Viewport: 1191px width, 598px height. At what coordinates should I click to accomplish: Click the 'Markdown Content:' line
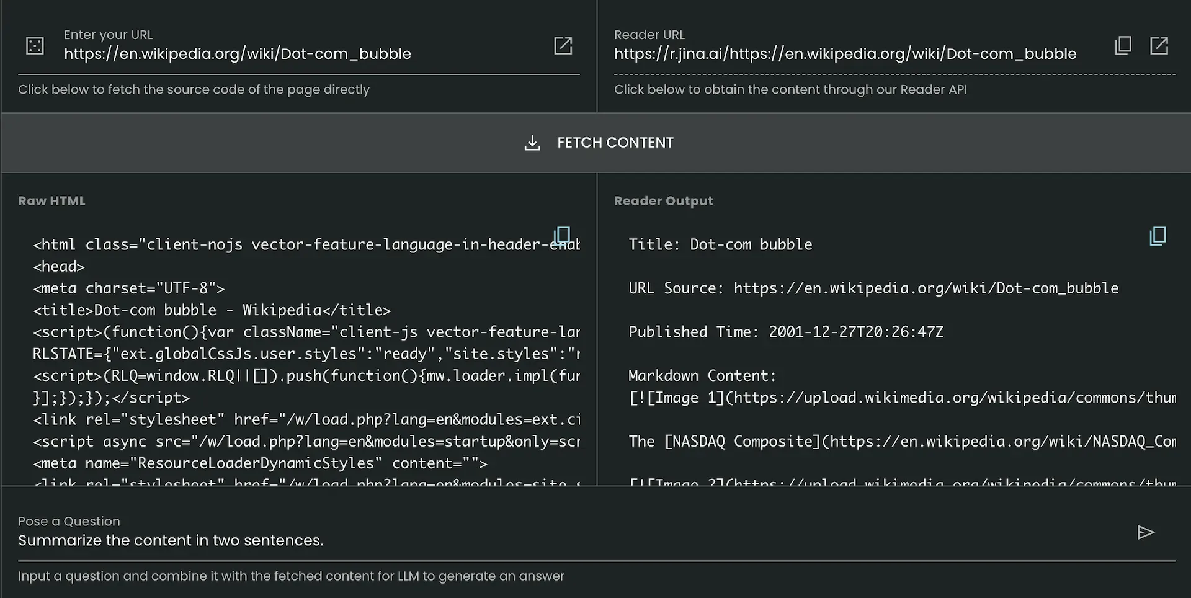click(x=702, y=376)
